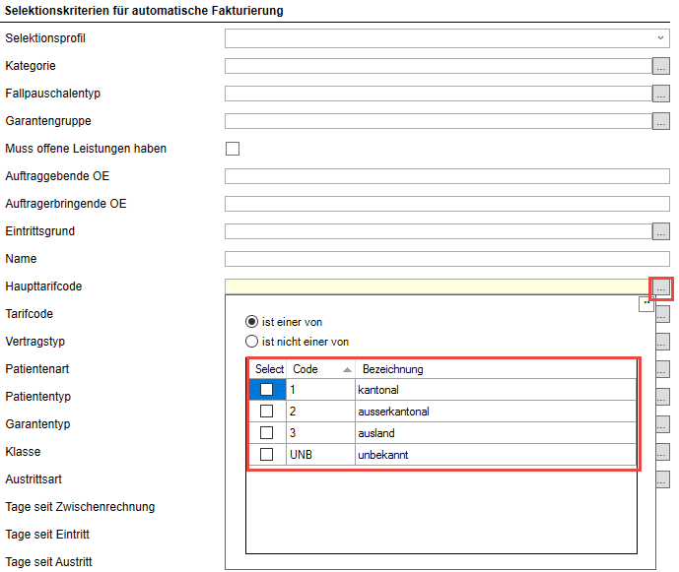Click the Select column header
Image resolution: width=679 pixels, height=572 pixels.
[x=268, y=369]
